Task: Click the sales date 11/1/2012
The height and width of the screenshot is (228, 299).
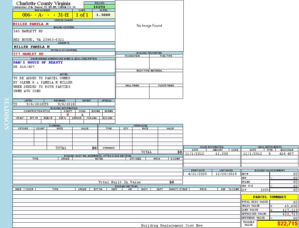Action: (195, 154)
